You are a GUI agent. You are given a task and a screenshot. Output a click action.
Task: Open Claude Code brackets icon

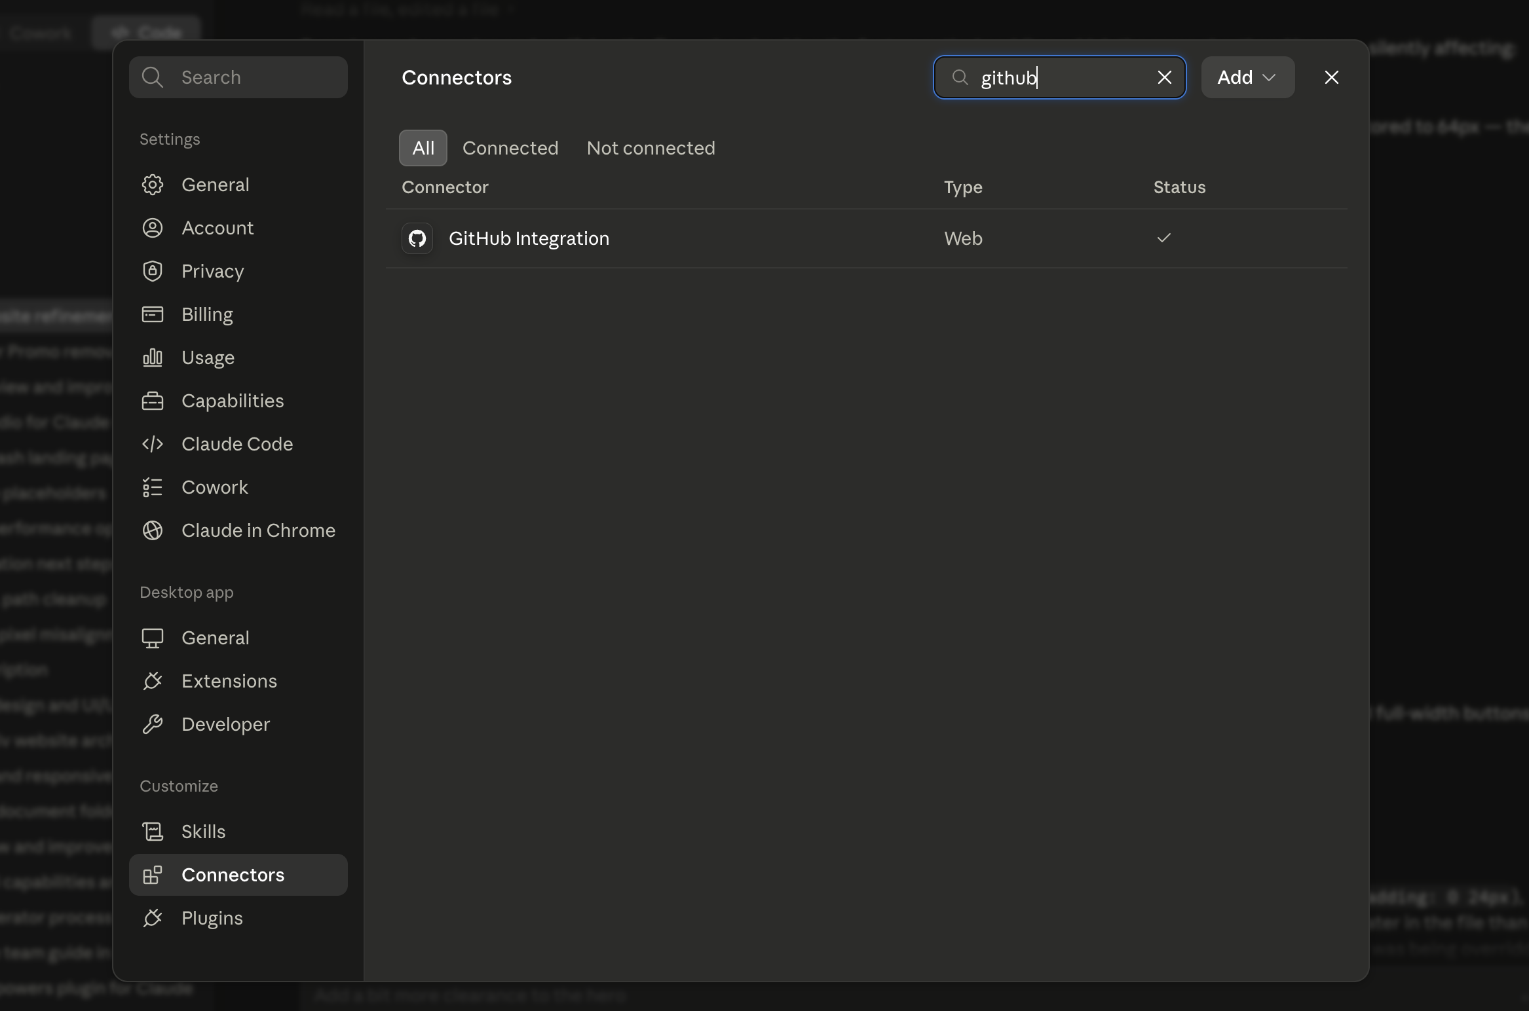pos(153,444)
